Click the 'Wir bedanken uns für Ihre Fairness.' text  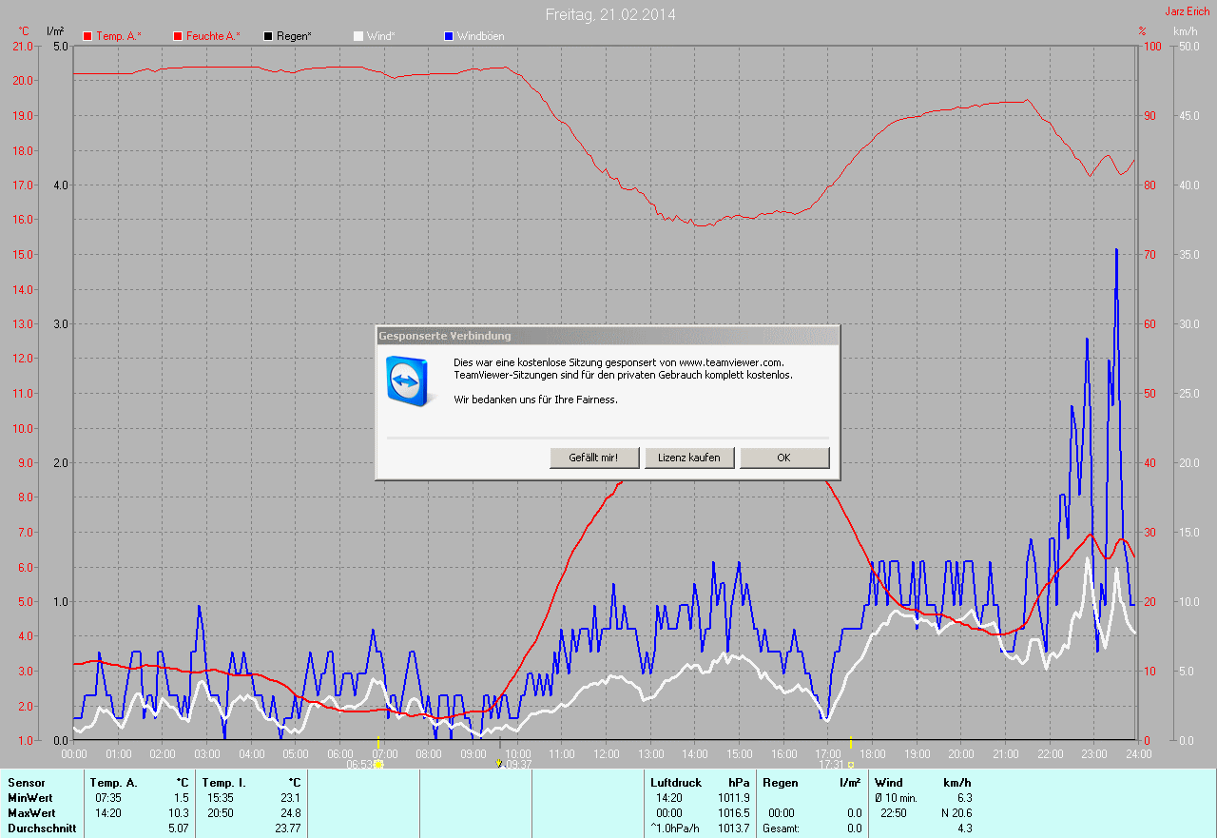[535, 400]
